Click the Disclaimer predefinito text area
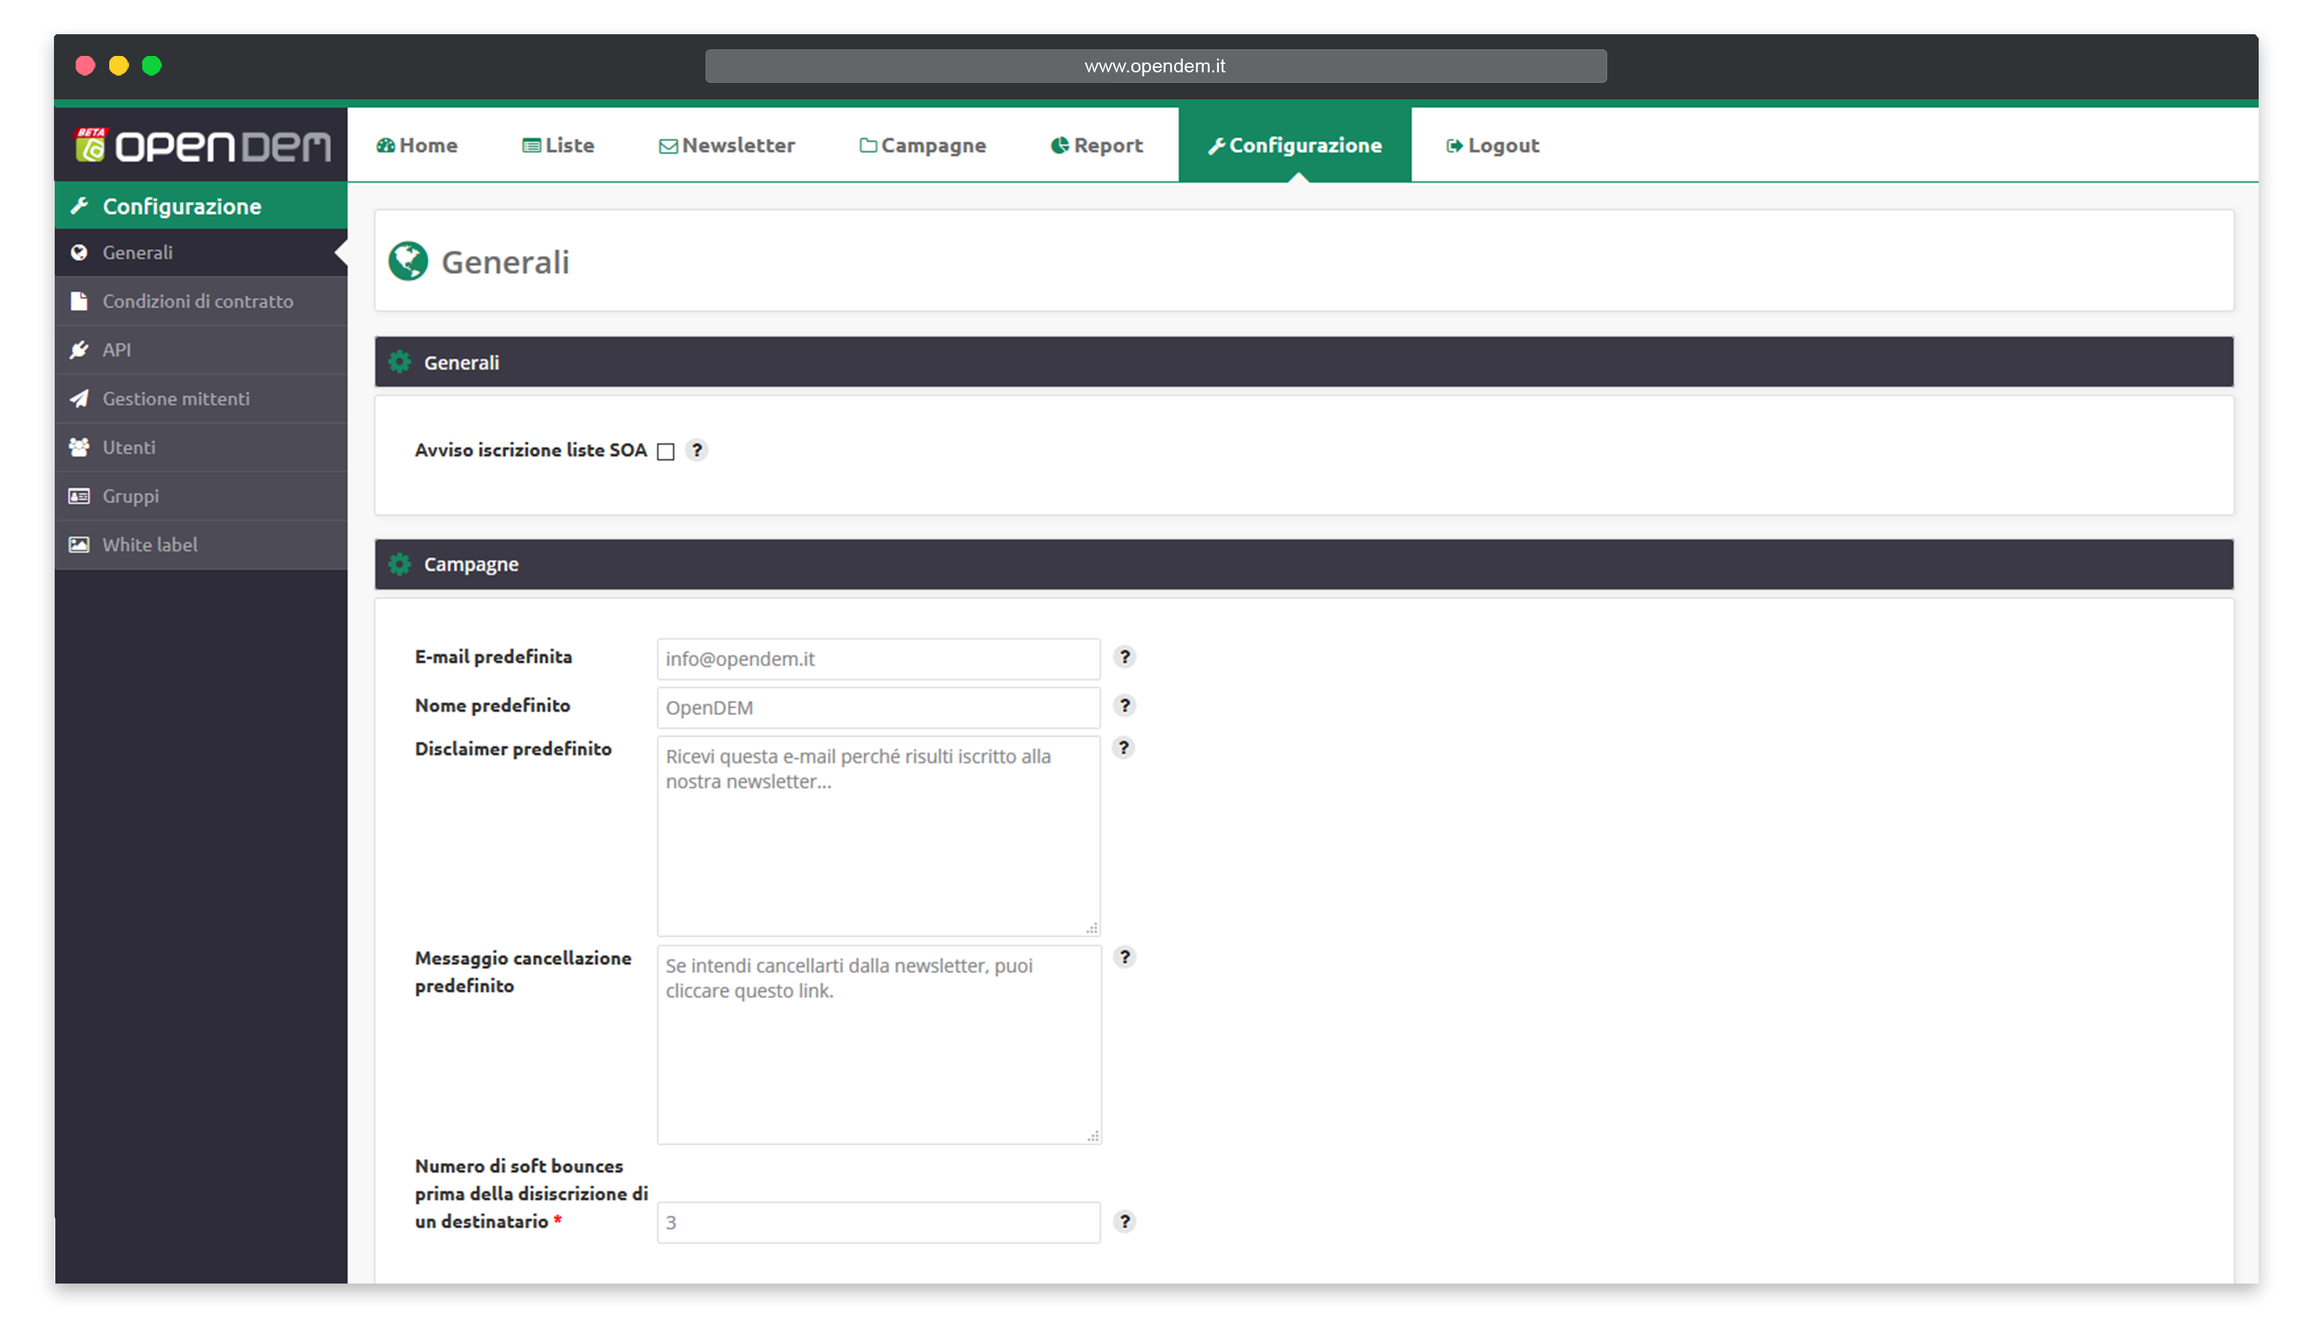This screenshot has width=2312, height=1325. [879, 836]
